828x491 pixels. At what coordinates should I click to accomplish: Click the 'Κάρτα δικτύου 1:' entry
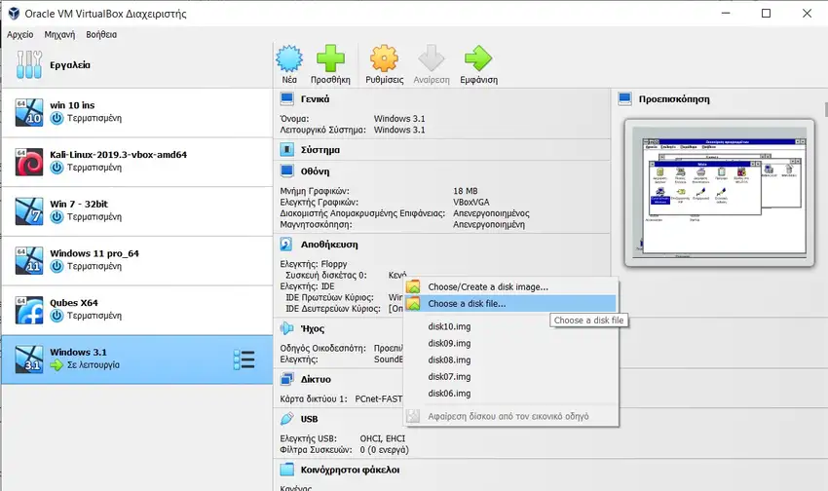[314, 398]
